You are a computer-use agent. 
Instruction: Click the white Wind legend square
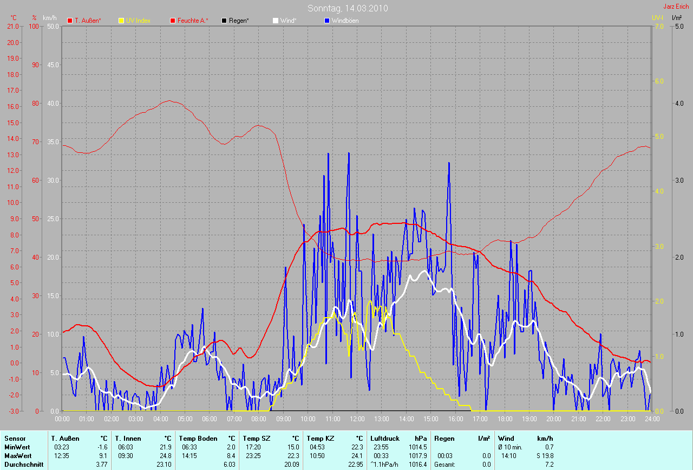click(x=275, y=21)
